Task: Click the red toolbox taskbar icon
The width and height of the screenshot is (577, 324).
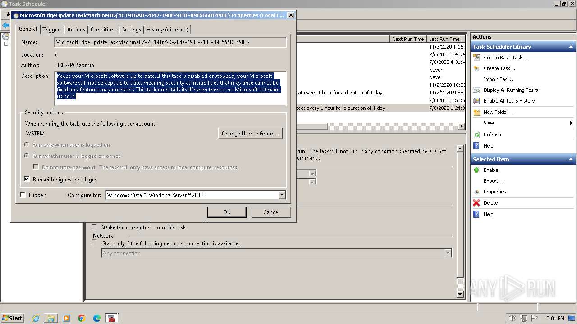Action: coord(111,318)
